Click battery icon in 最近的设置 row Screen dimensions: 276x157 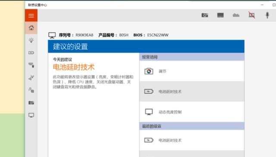[x=149, y=140]
